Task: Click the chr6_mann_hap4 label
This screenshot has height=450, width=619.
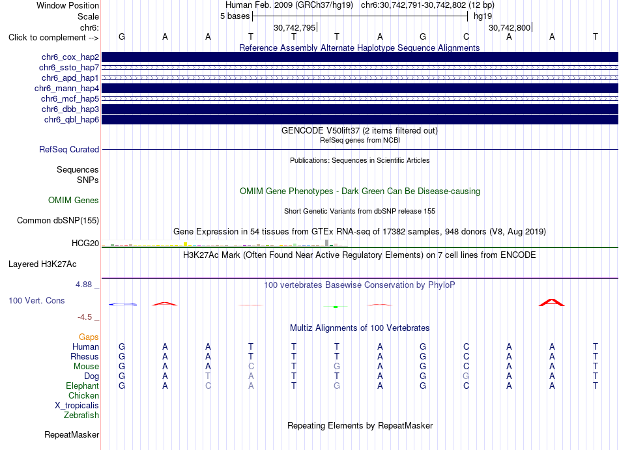Action: point(66,89)
